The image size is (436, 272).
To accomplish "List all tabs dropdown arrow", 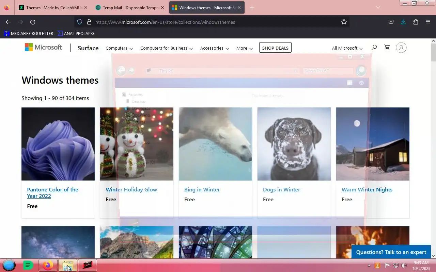I will tap(378, 7).
